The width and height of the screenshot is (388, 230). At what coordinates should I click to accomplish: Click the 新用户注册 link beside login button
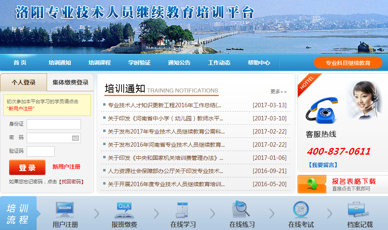(66, 167)
